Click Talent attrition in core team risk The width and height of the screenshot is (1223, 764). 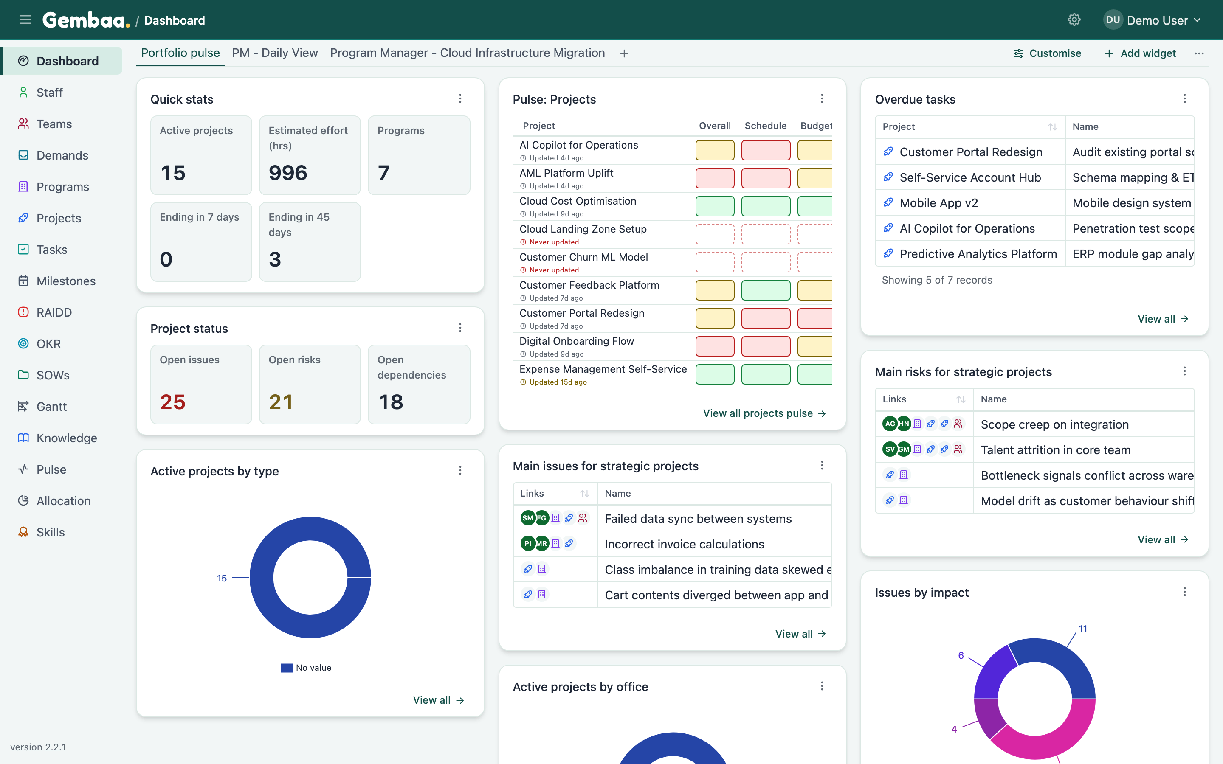(1055, 450)
